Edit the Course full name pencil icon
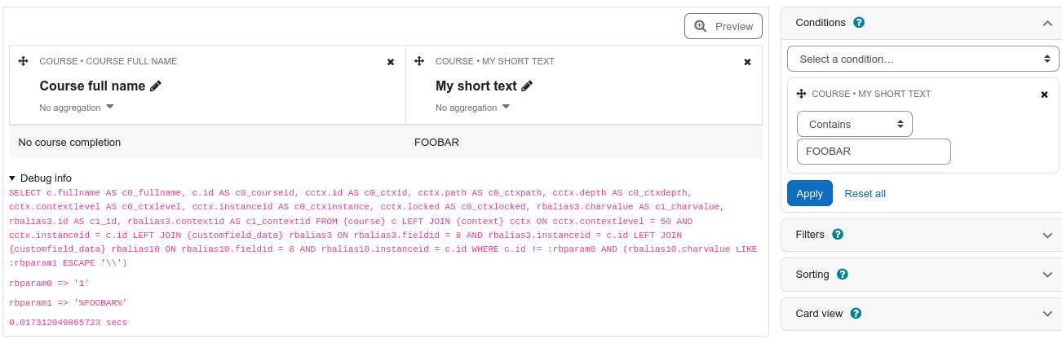1062x339 pixels. 156,86
